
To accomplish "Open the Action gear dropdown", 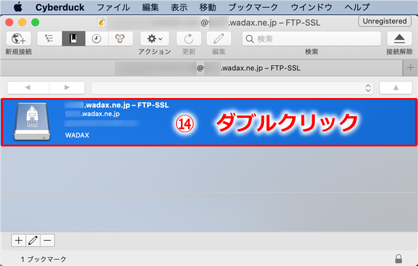I will click(155, 39).
